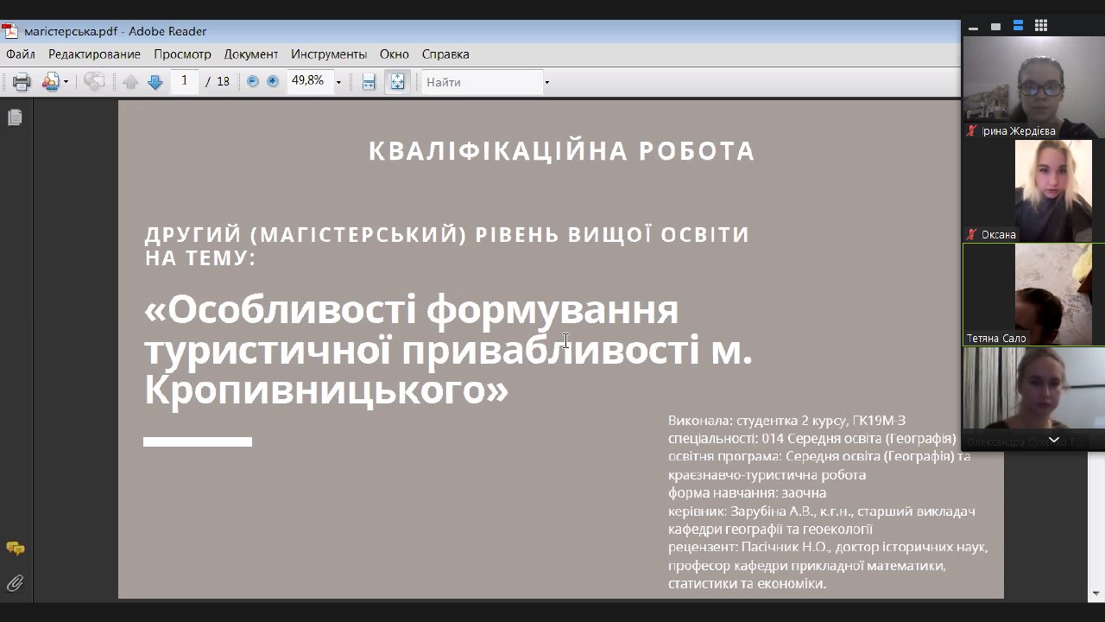1105x622 pixels.
Task: Expand the collaborate icon dropdown arrow
Action: (66, 83)
